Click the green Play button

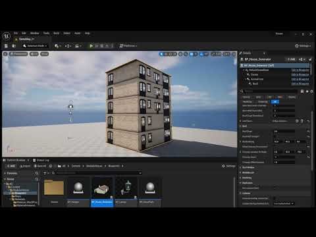92,46
